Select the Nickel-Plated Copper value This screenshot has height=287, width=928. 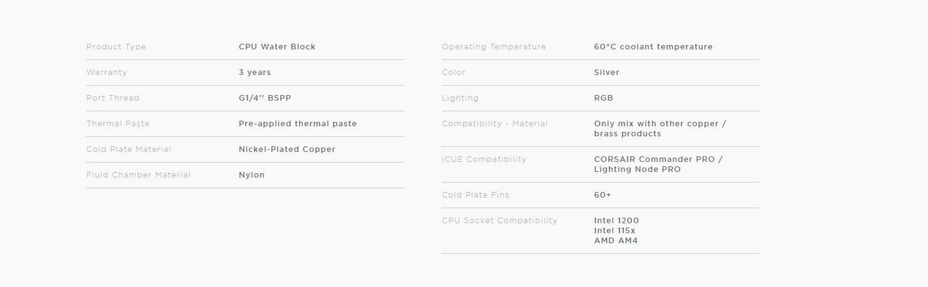point(287,149)
